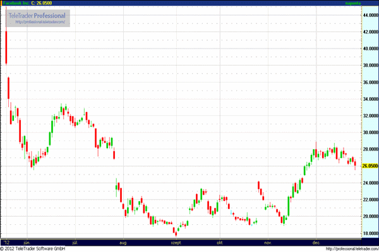Select the 'jún.' marker on the time axis
379x252 pixels.
(27, 241)
